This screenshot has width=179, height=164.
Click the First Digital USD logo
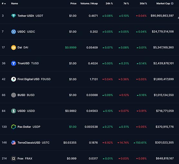[x=14, y=79]
